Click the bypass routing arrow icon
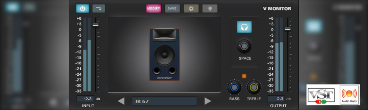Screen dimensions: 368x110 click(x=99, y=9)
